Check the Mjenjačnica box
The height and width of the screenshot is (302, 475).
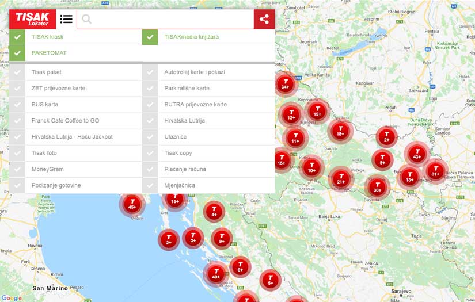coord(150,185)
